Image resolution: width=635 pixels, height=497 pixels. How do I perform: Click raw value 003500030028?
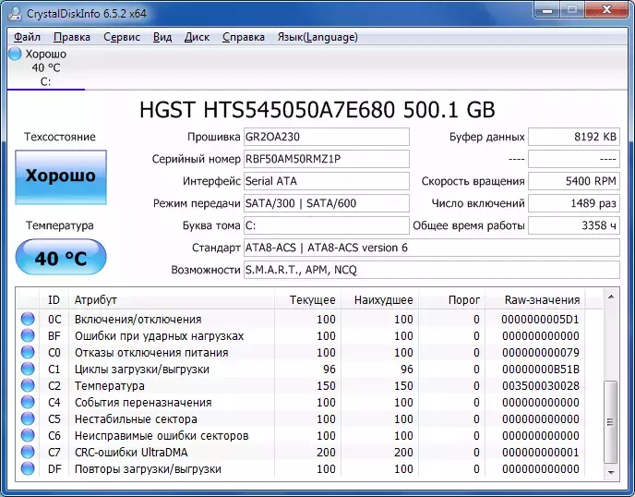[x=541, y=386]
